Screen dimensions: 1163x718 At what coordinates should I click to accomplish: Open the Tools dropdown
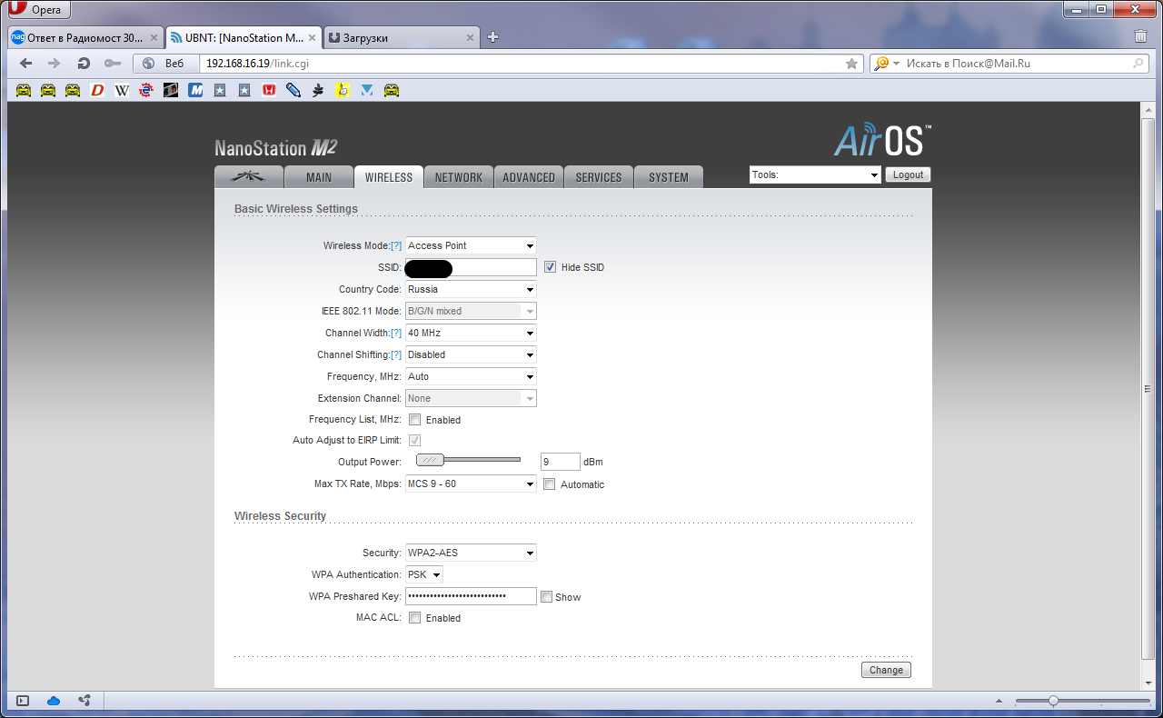(x=815, y=175)
